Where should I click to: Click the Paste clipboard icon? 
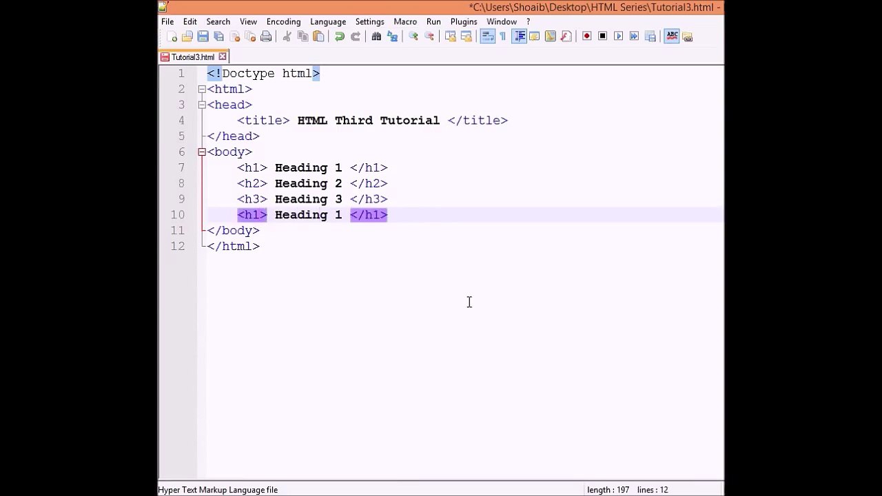click(x=318, y=37)
